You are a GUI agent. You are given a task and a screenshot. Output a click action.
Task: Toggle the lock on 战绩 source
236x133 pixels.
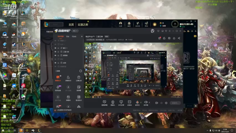coord(58,63)
